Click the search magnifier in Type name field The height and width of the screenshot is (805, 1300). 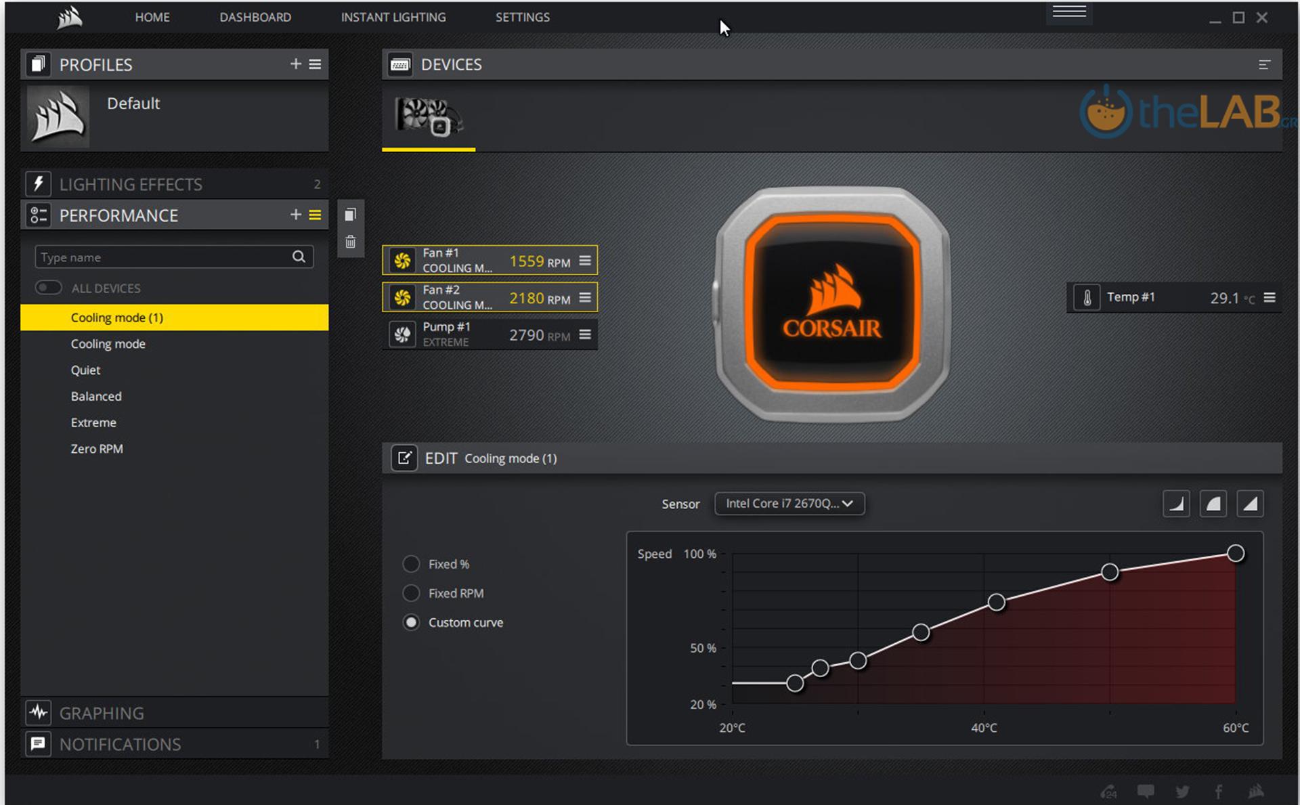[x=299, y=257]
